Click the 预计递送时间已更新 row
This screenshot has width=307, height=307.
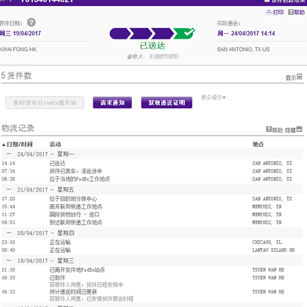152,292
